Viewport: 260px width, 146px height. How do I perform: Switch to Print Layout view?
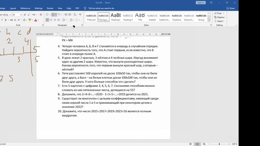(x=197, y=144)
